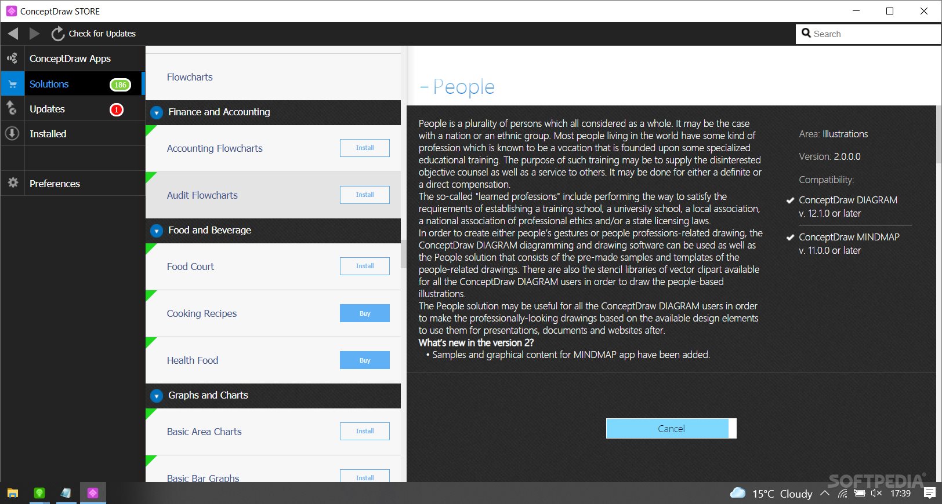
Task: Install Accounting Flowcharts solution
Action: (x=365, y=148)
